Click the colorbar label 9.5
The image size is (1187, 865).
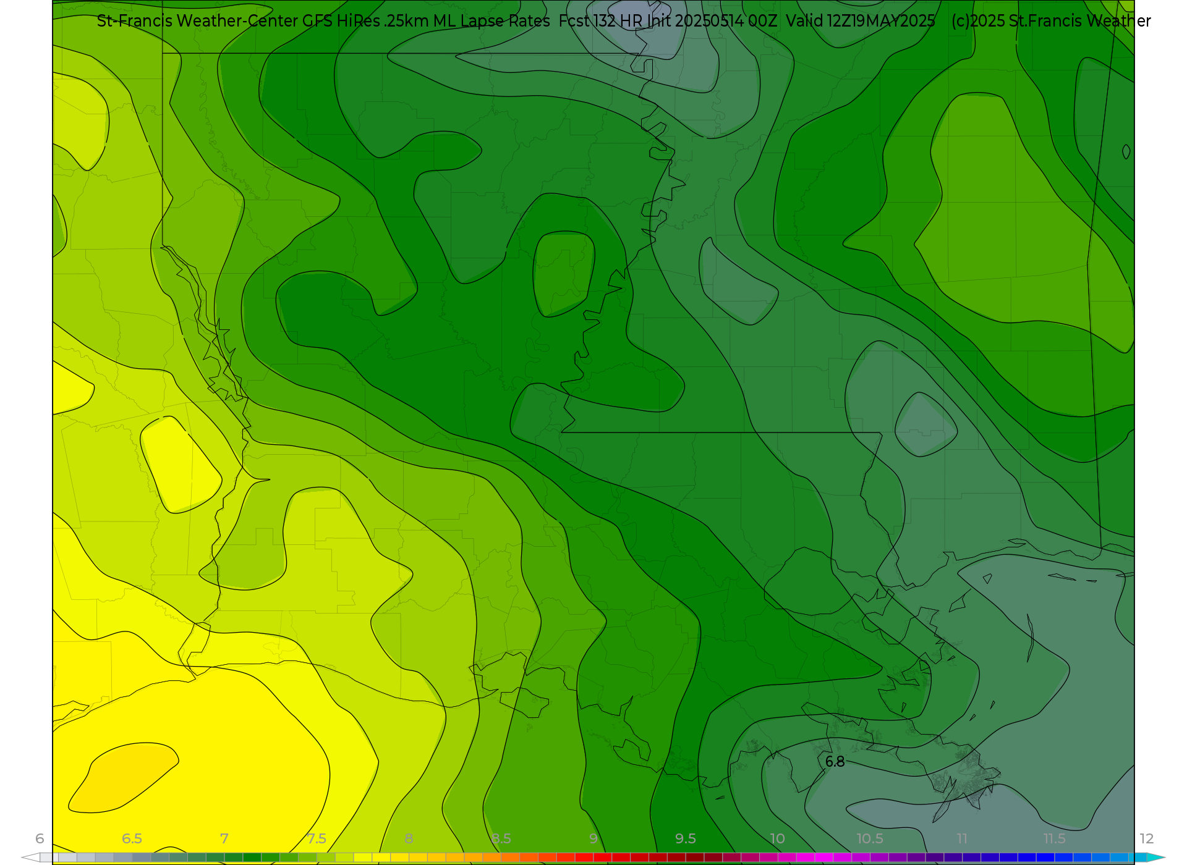pyautogui.click(x=686, y=838)
